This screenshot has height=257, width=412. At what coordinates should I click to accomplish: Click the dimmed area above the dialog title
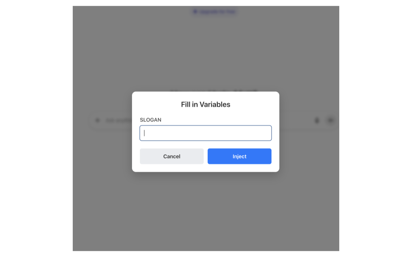pyautogui.click(x=206, y=51)
